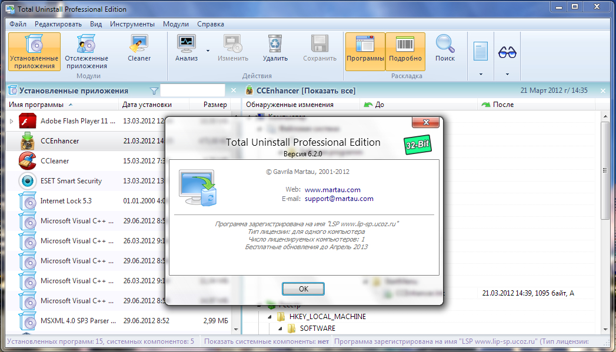Toggle the Подробно layout button
Screen dimensions: 616x352
[405, 52]
